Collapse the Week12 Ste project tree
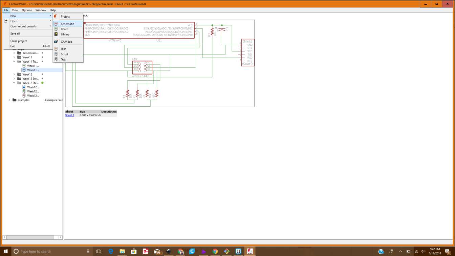Image resolution: width=455 pixels, height=256 pixels. pyautogui.click(x=14, y=83)
